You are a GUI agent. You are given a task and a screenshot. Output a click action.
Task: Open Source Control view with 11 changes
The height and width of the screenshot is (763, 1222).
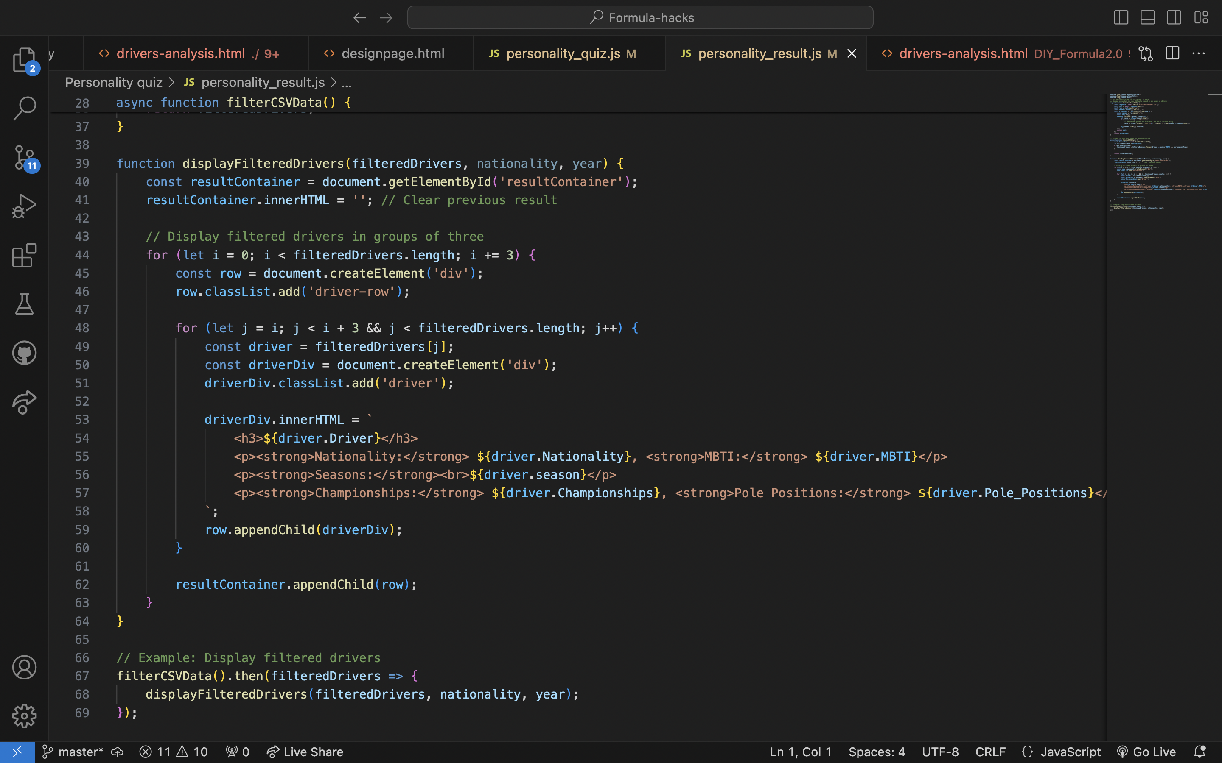[24, 157]
